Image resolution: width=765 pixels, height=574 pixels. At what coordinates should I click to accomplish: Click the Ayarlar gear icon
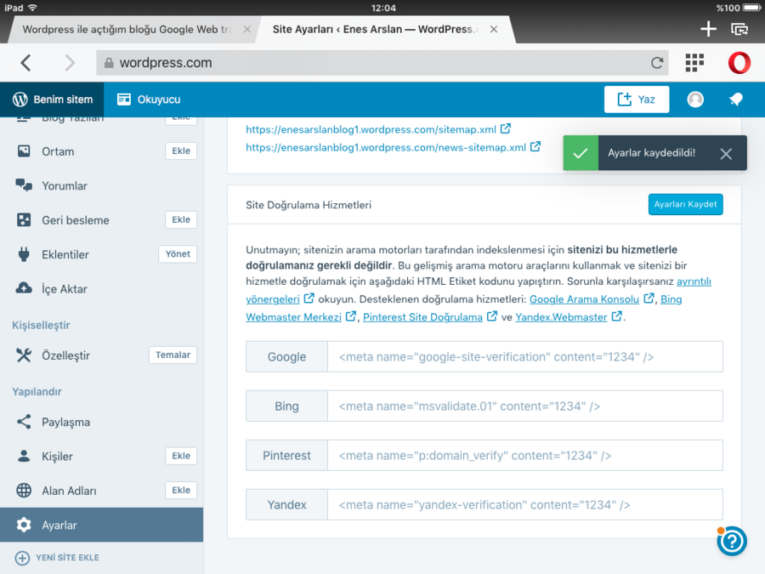click(24, 525)
